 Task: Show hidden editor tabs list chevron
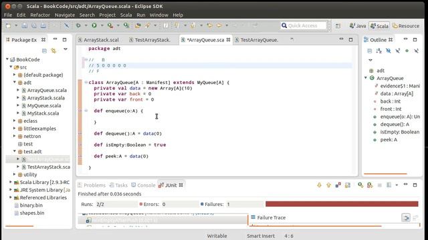(292, 39)
